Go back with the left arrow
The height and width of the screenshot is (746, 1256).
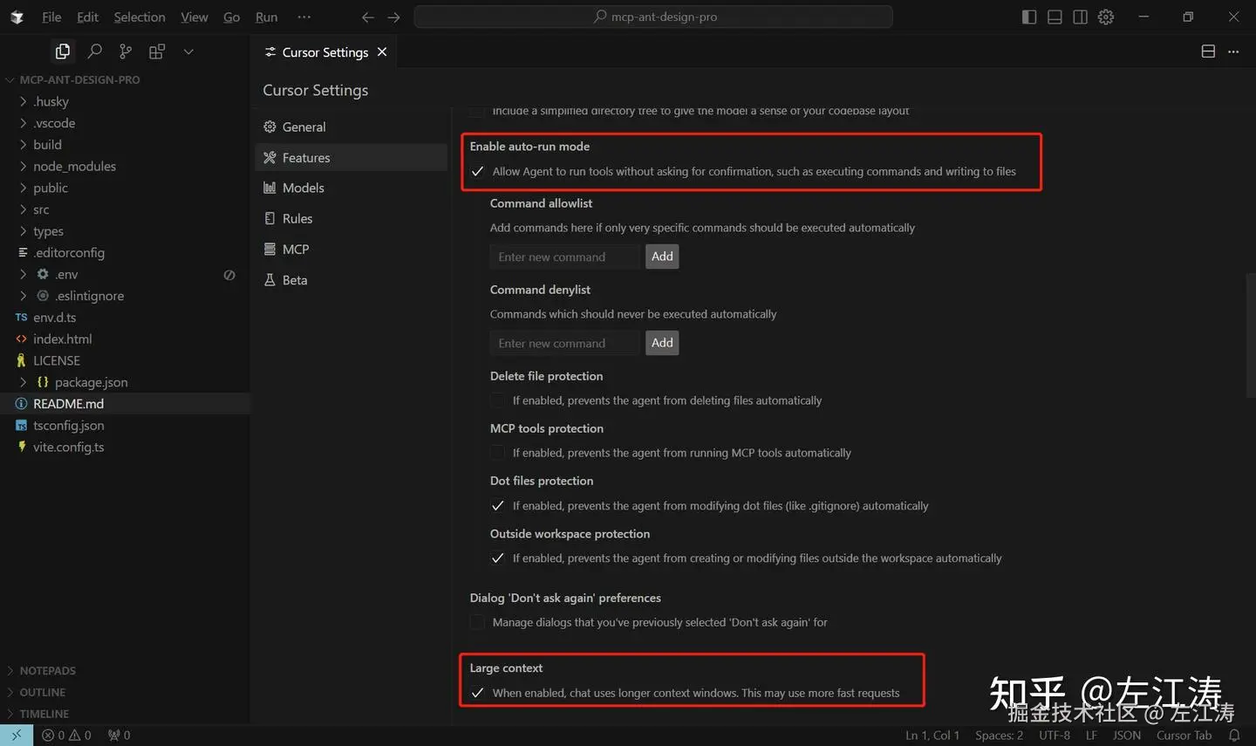point(368,17)
